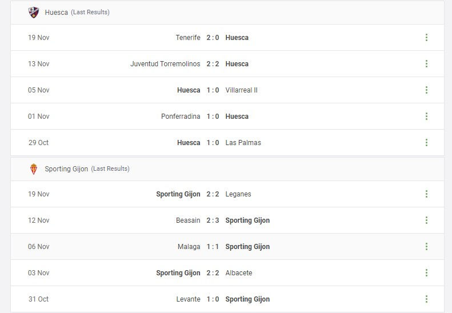
Task: Click the Las Palmas team name
Action: (x=243, y=143)
